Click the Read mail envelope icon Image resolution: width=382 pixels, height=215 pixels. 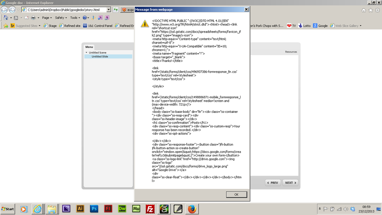(26, 18)
